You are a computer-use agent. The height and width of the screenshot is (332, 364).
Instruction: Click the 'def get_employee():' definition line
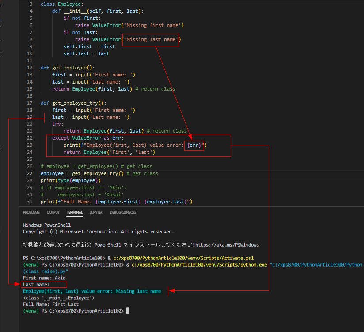coord(68,68)
